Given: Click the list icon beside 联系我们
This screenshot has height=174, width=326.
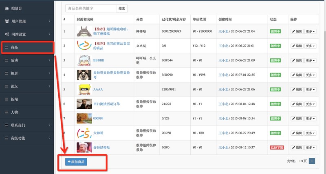Looking at the screenshot, I should click(7, 125).
